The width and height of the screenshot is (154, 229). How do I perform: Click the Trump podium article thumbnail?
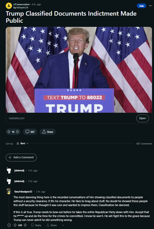79,70
